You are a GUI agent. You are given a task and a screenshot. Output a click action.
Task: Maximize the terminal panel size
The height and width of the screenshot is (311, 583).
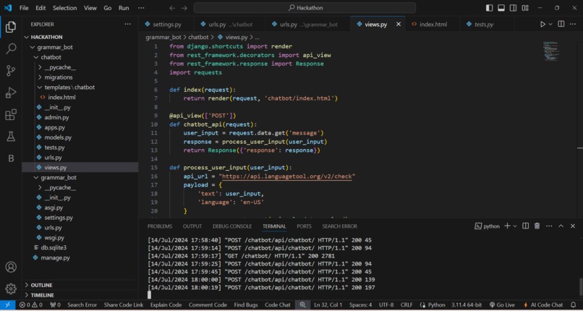pos(561,226)
